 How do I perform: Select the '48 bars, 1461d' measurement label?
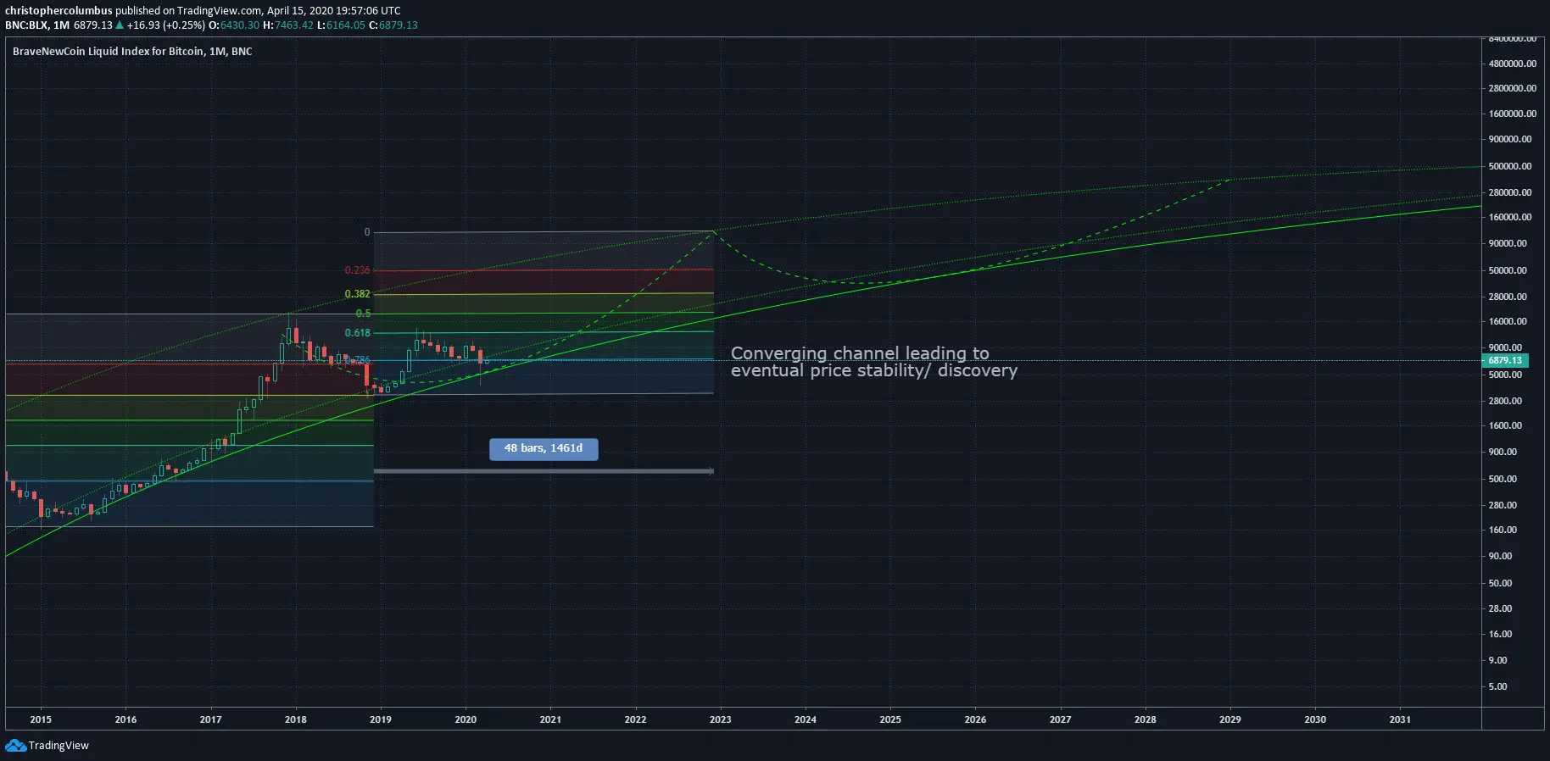click(544, 448)
